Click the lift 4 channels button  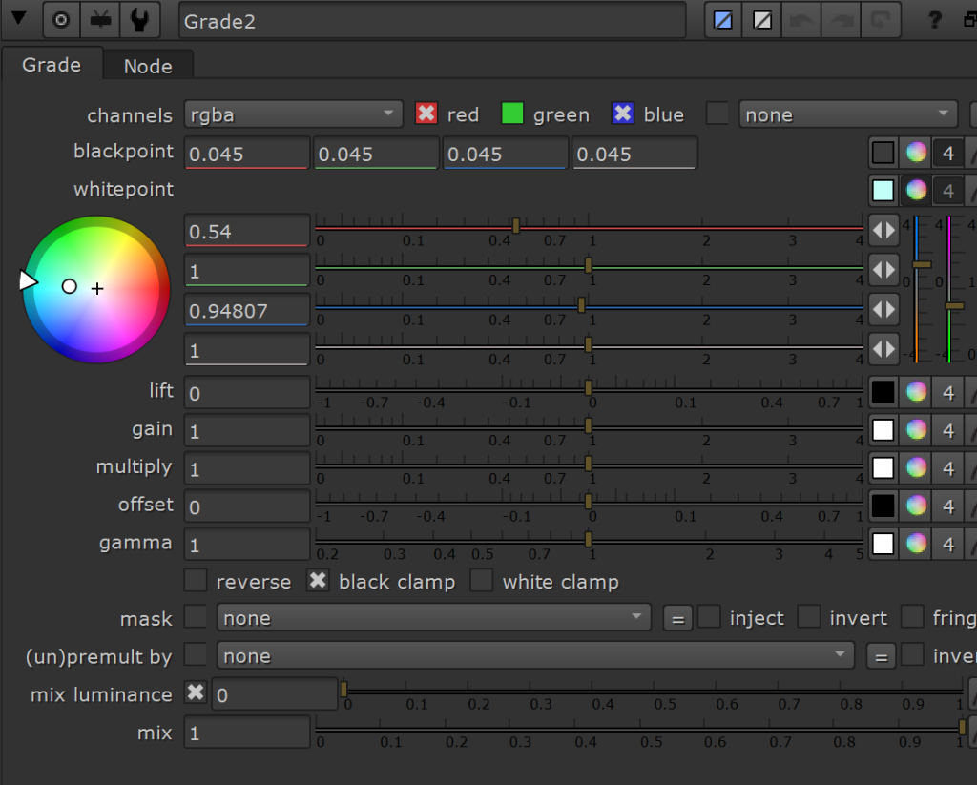point(948,392)
